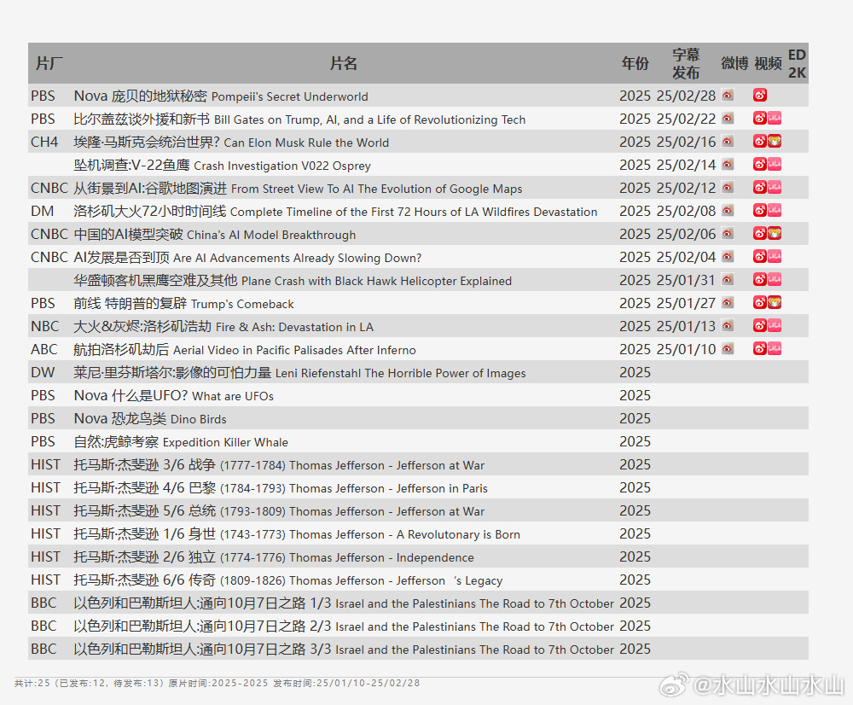Viewport: 853px width, 705px height.
Task: Click the Weibo post icon for Pompeii's Secret Underworld
Action: point(728,96)
